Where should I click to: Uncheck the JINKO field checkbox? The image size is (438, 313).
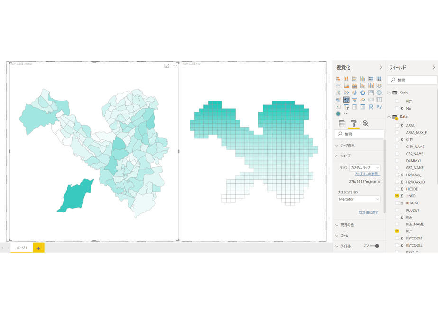coord(397,196)
